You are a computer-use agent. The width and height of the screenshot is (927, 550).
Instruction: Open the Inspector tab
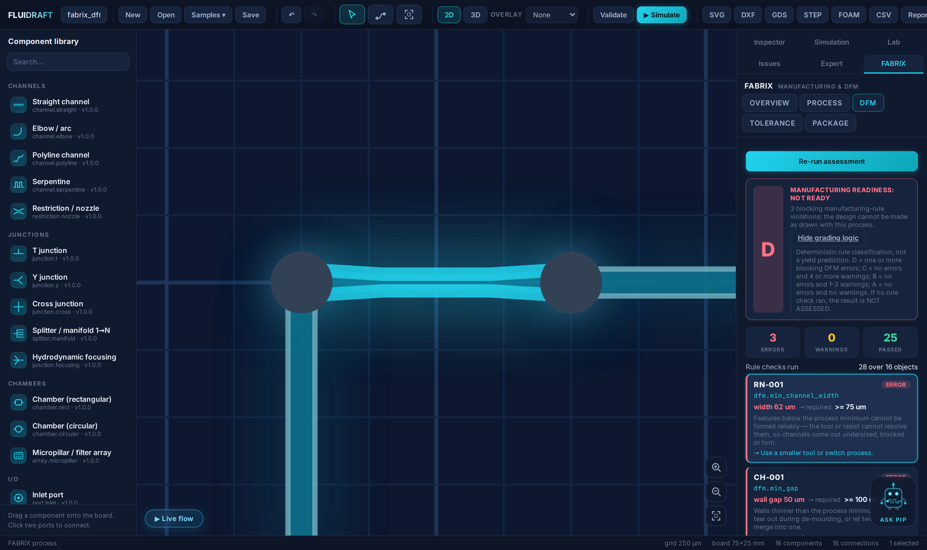pos(769,42)
